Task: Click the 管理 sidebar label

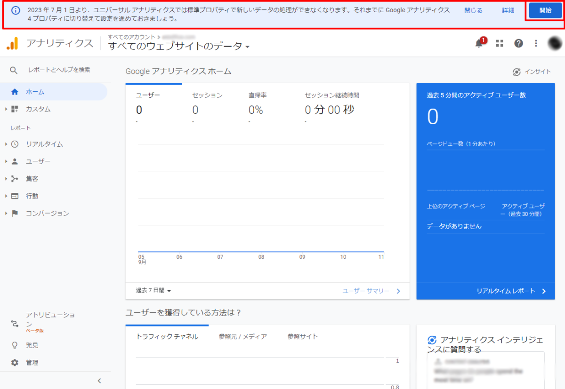Action: click(32, 363)
